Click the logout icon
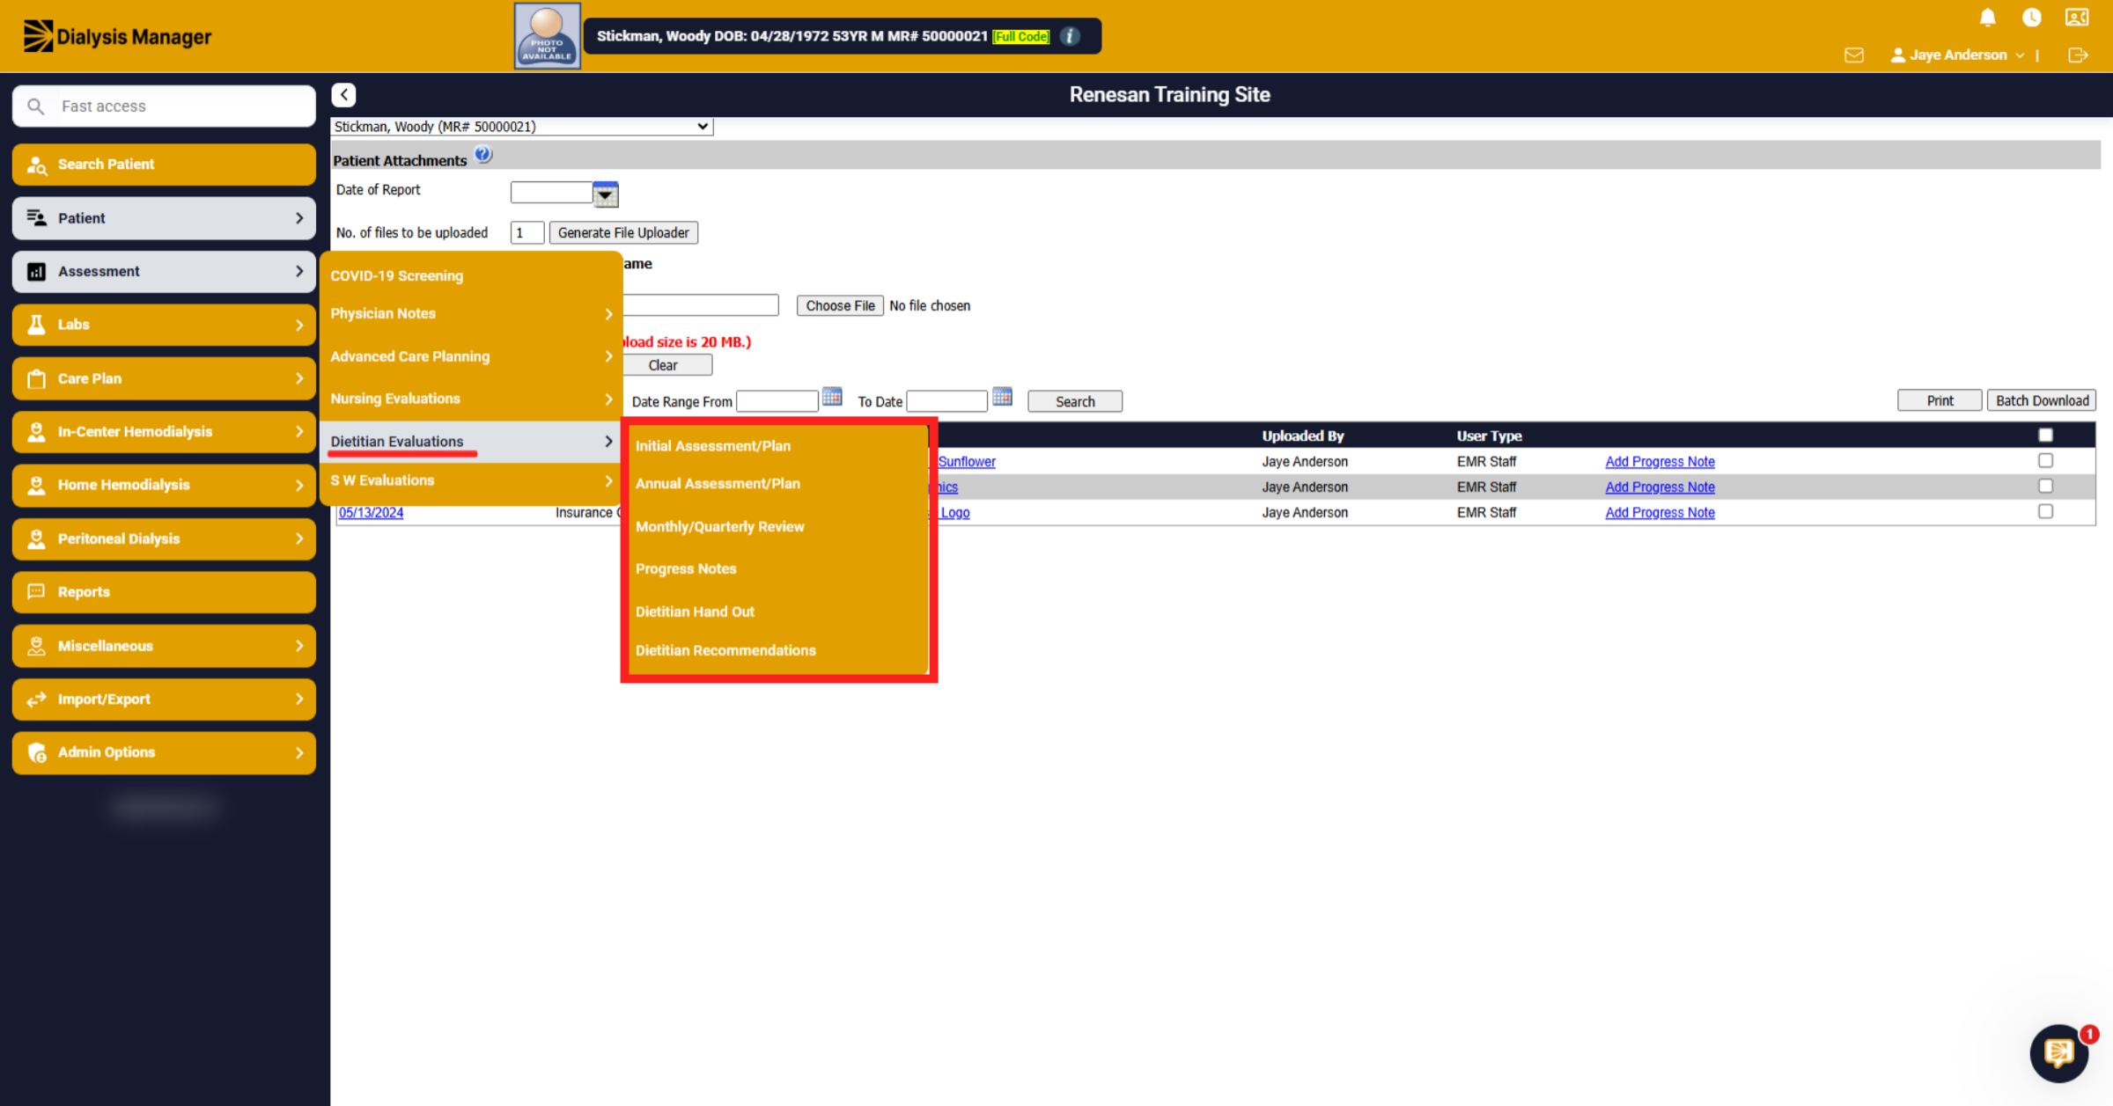 click(x=2078, y=55)
